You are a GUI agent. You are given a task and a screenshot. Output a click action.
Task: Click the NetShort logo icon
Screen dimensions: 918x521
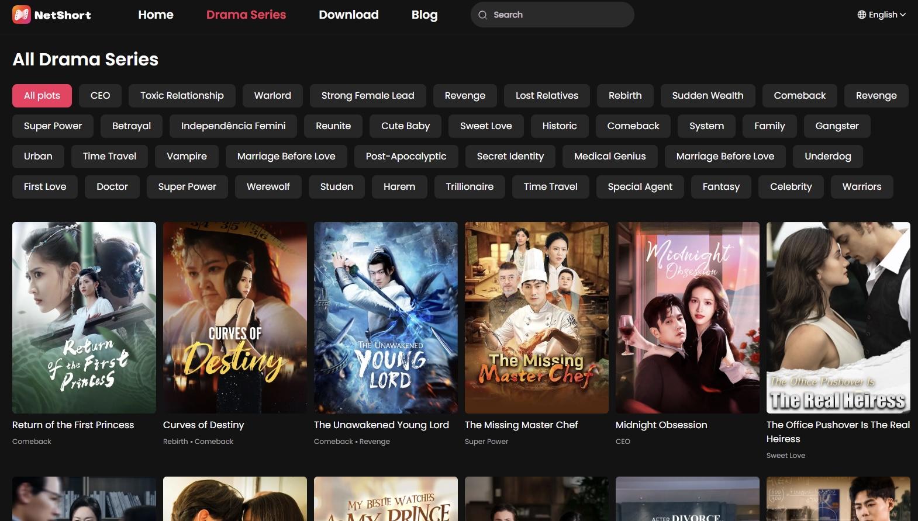(22, 15)
